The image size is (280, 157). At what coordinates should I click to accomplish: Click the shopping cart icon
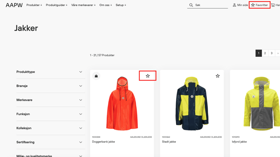click(x=273, y=5)
